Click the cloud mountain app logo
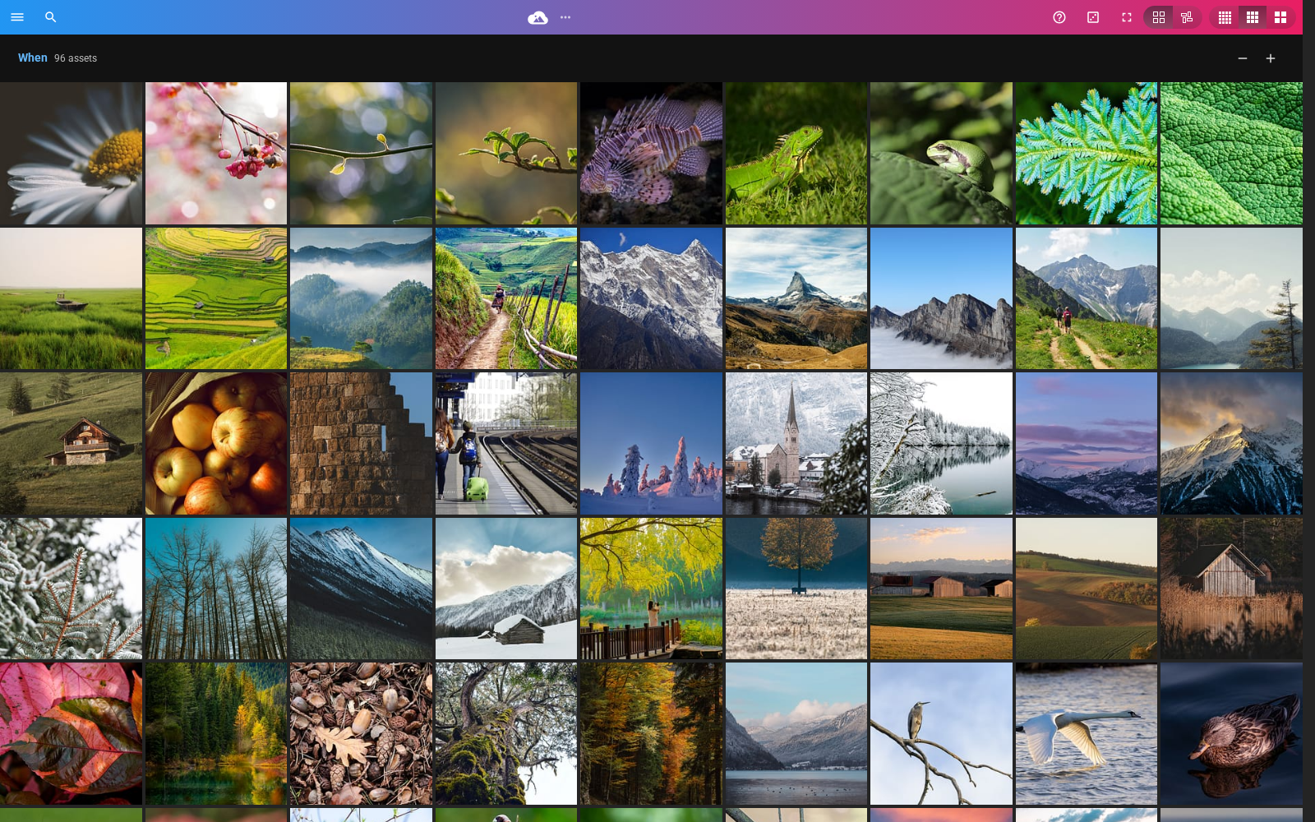Screen dimensions: 1315x822 538,17
